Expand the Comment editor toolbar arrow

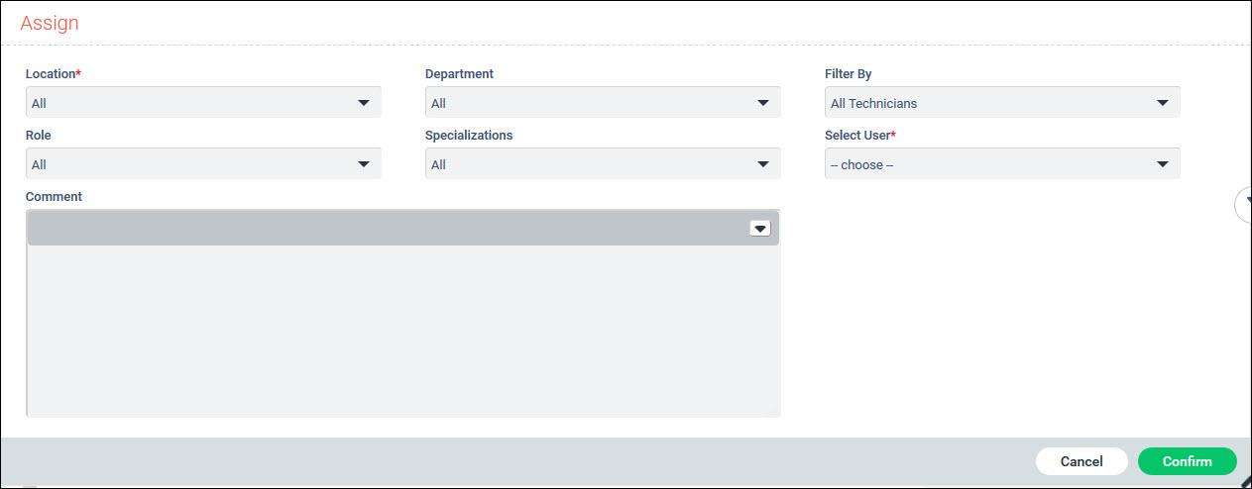760,229
